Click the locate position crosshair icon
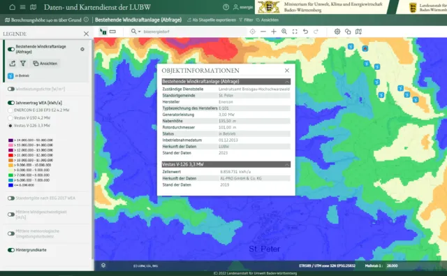The image size is (447, 276). click(x=253, y=31)
